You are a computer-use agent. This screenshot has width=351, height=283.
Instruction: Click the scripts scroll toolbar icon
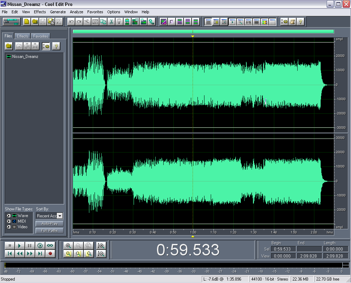pos(292,22)
